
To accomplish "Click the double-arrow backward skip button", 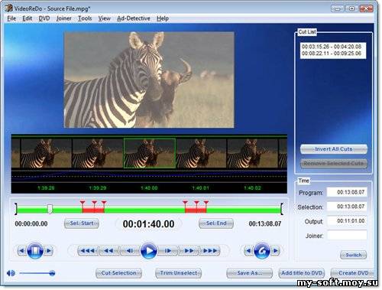I will 108,251.
